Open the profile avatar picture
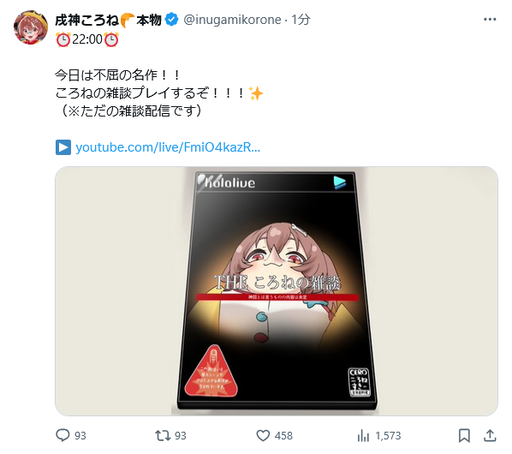 pyautogui.click(x=31, y=27)
